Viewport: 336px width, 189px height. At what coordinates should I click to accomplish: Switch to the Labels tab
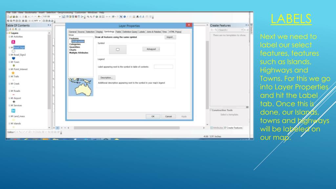[x=142, y=32]
